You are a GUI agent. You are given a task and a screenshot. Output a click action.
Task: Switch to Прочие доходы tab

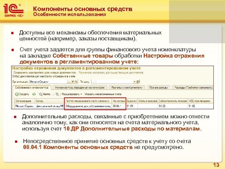tap(158, 88)
